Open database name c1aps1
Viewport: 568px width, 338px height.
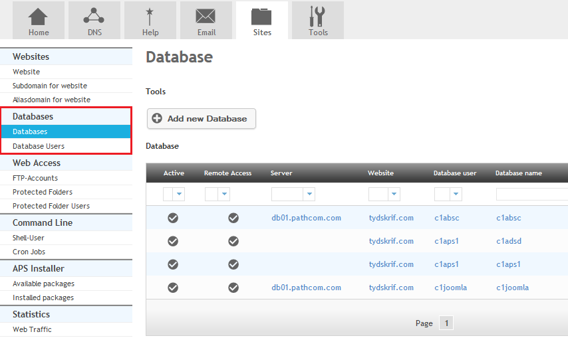pos(508,264)
